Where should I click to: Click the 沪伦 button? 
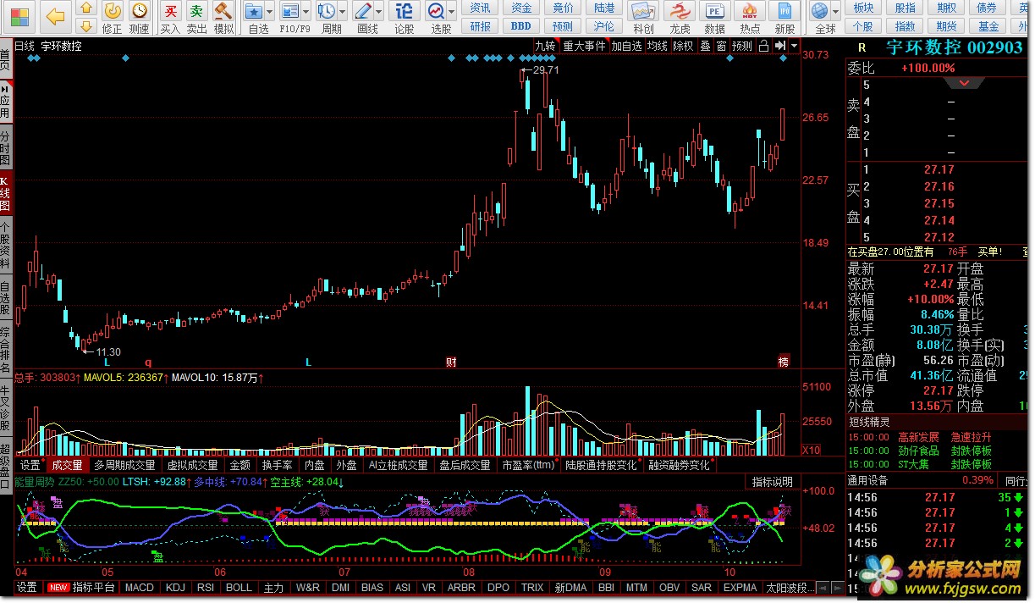[x=604, y=25]
